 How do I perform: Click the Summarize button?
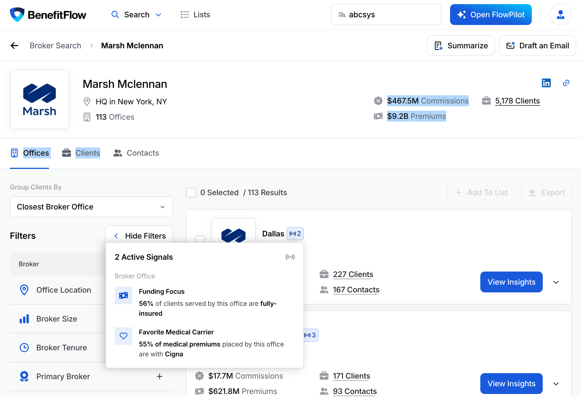click(461, 46)
